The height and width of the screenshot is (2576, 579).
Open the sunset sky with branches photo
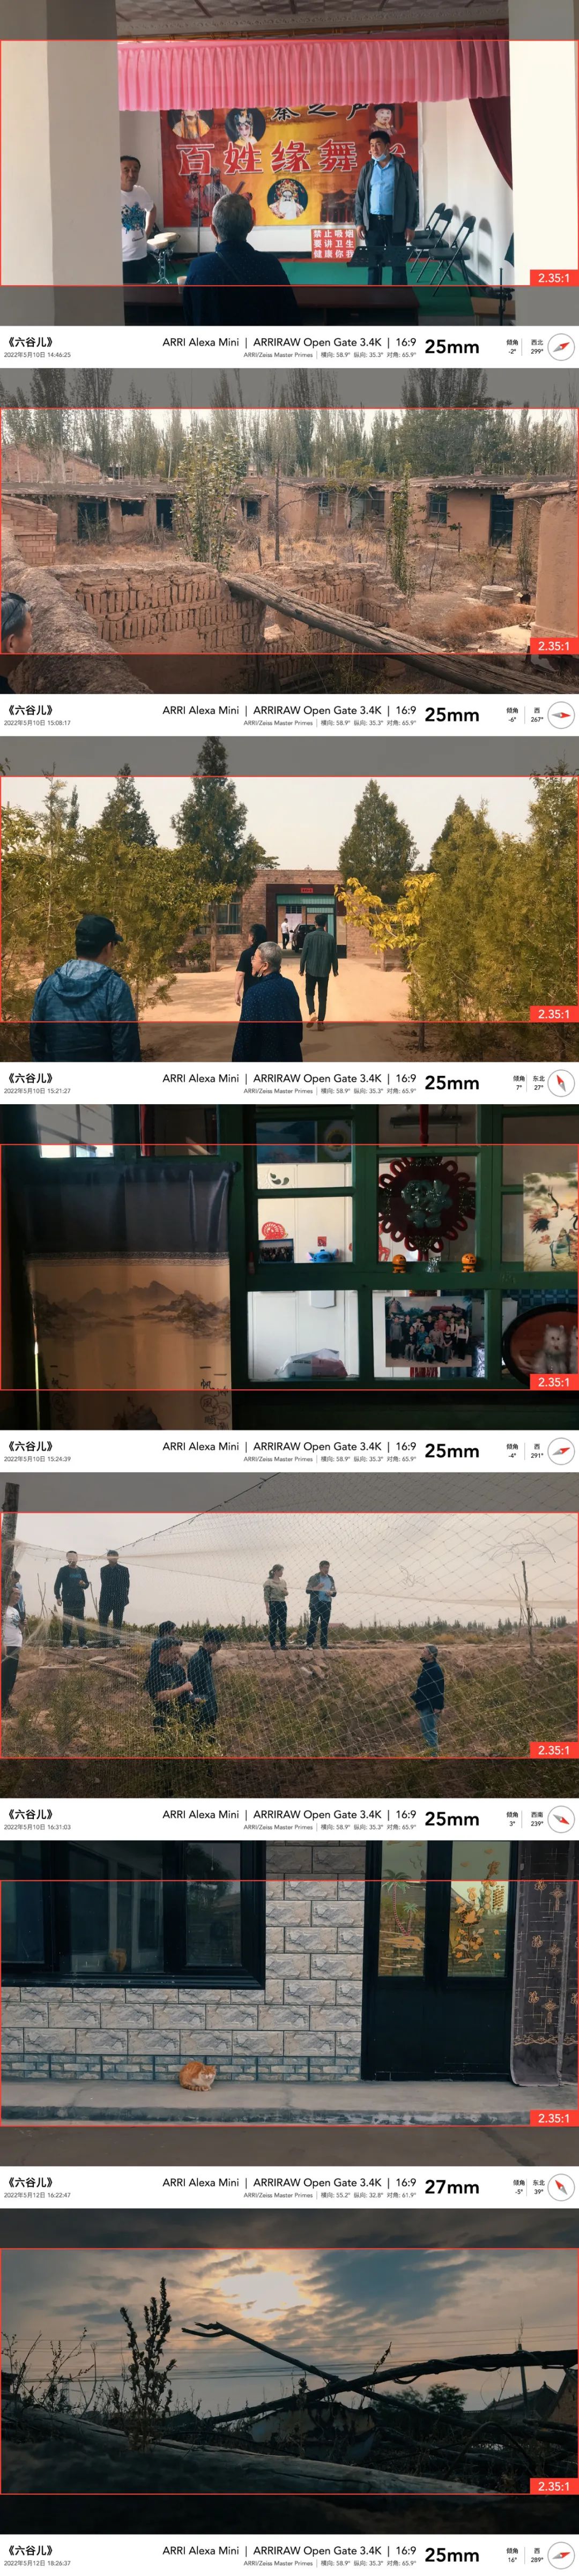289,2371
